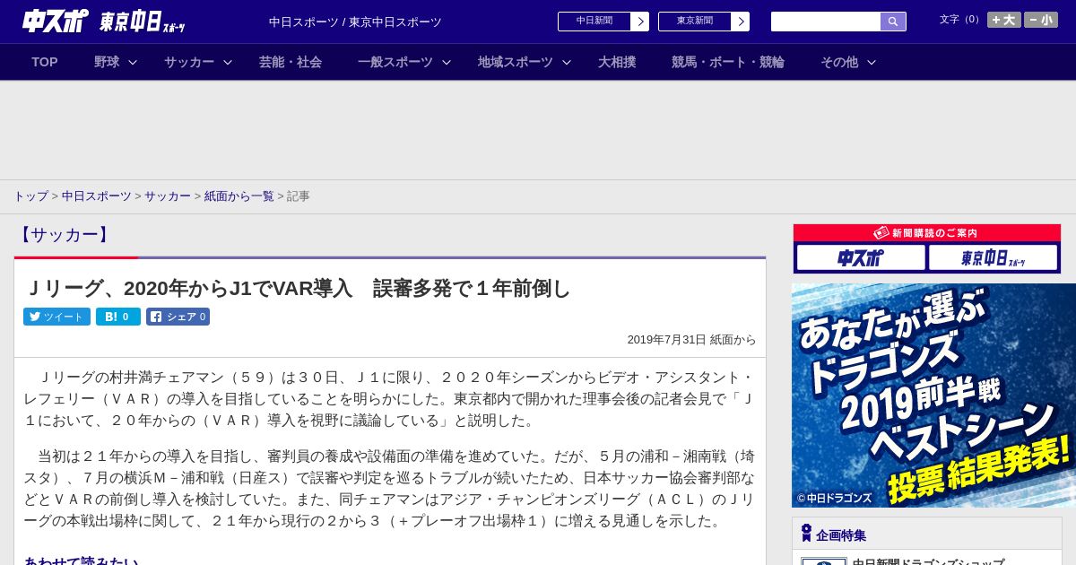Open the 野球 menu
The height and width of the screenshot is (565, 1076).
coord(107,62)
